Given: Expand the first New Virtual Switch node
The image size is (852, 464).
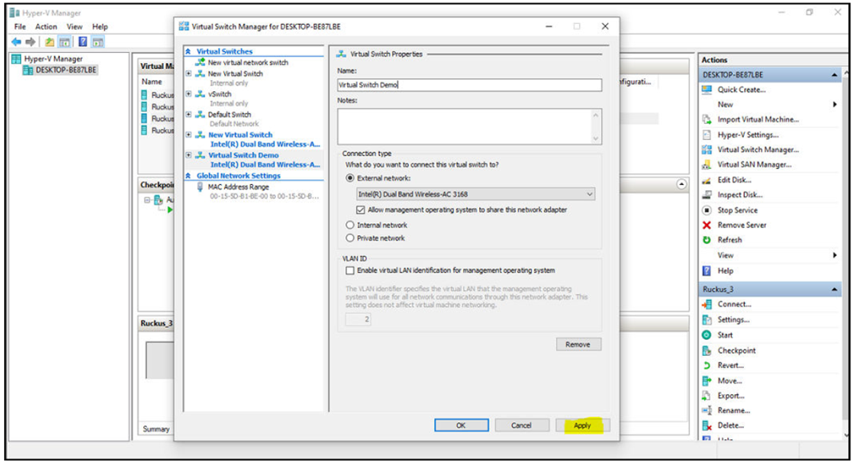Looking at the screenshot, I should 189,74.
